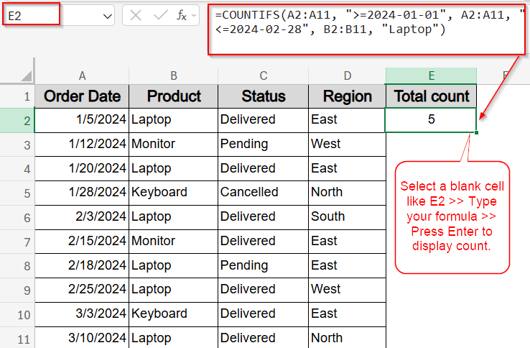Viewport: 530px width, 348px height.
Task: Select the date cell 2/15/2024
Action: [82, 242]
